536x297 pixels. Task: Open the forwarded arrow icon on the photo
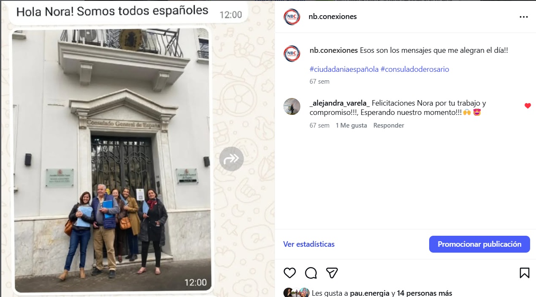point(231,159)
